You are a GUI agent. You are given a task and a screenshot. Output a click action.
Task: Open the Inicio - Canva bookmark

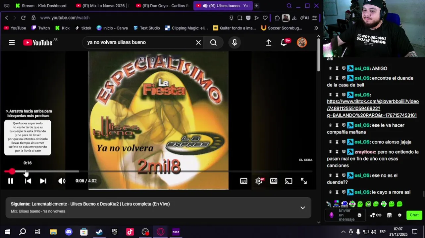point(112,28)
